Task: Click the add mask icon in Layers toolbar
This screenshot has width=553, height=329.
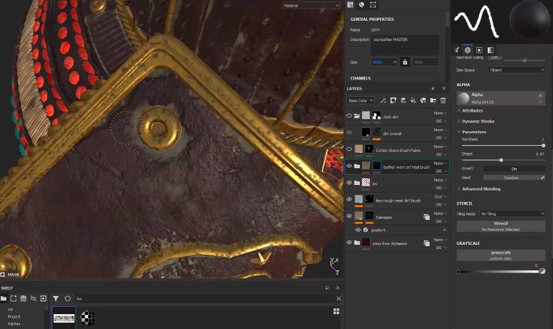Action: click(x=394, y=100)
